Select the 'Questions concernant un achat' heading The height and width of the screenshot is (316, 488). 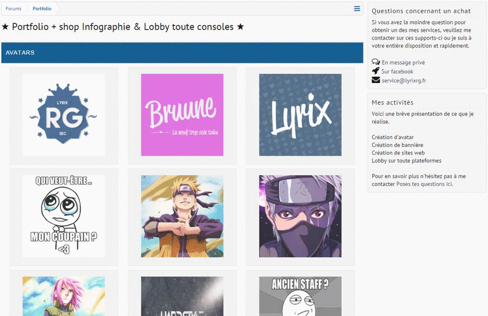pos(421,11)
